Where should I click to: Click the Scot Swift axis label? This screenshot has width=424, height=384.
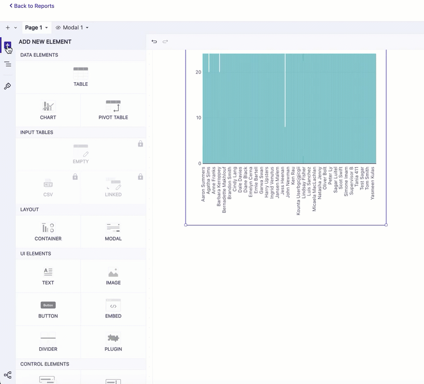pos(341,178)
